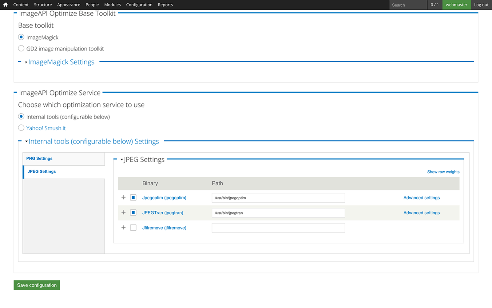Image resolution: width=492 pixels, height=308 pixels.
Task: Grab the drag handle for Jpegoptim row
Action: pyautogui.click(x=123, y=197)
